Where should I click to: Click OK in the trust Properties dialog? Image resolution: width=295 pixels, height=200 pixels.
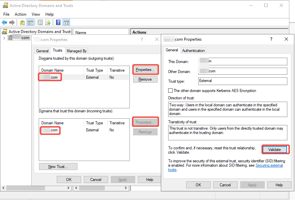tap(198, 185)
